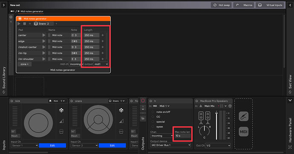Open the Macros panel
The height and width of the screenshot is (154, 294).
(x=244, y=5)
